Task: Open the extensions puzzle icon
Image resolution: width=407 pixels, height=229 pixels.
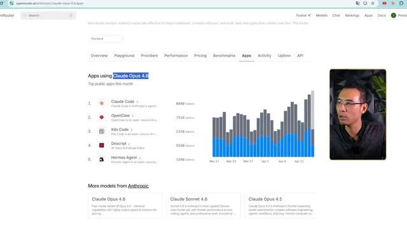Action: click(x=401, y=3)
